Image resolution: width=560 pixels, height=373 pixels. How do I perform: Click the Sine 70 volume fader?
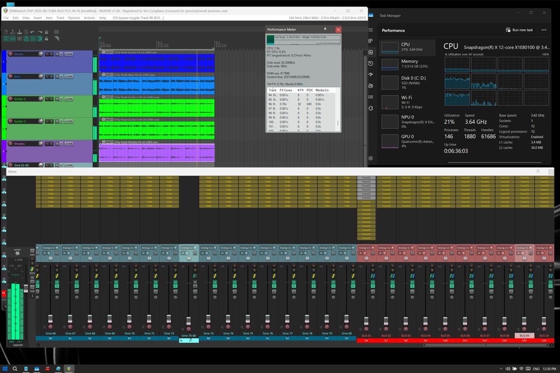(x=129, y=319)
